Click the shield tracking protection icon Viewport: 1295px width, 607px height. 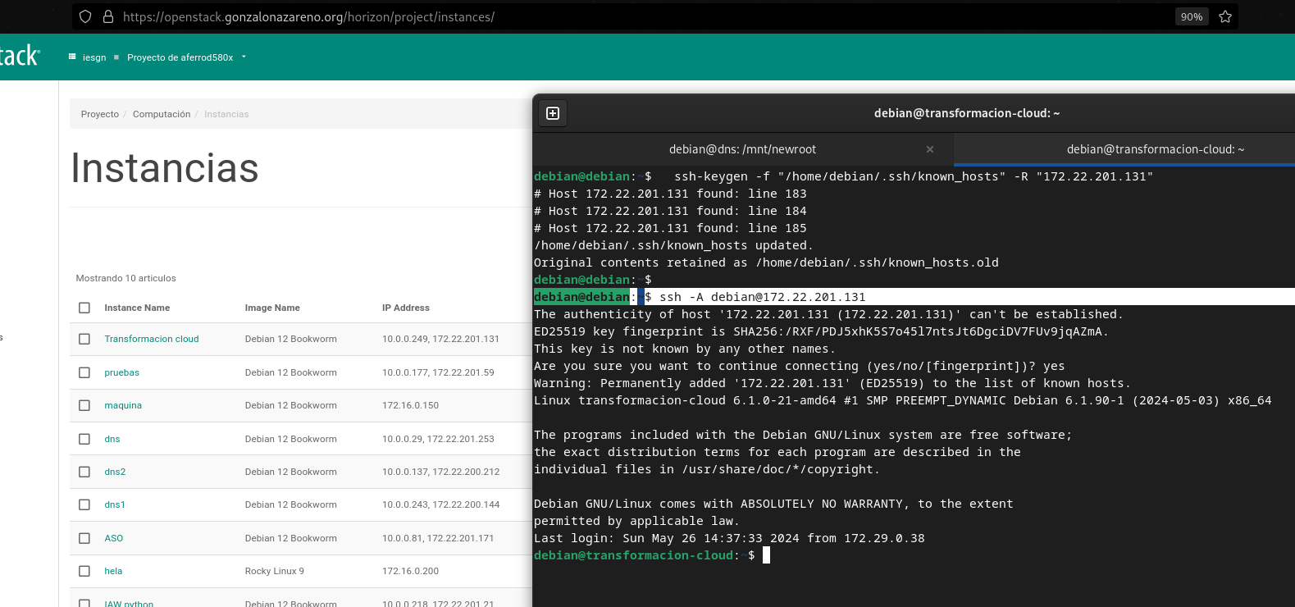[x=85, y=16]
